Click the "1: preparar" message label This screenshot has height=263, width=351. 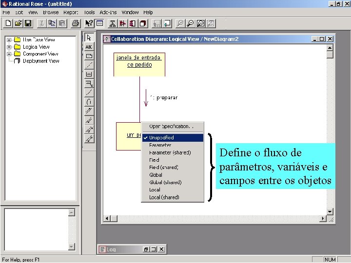pos(164,97)
